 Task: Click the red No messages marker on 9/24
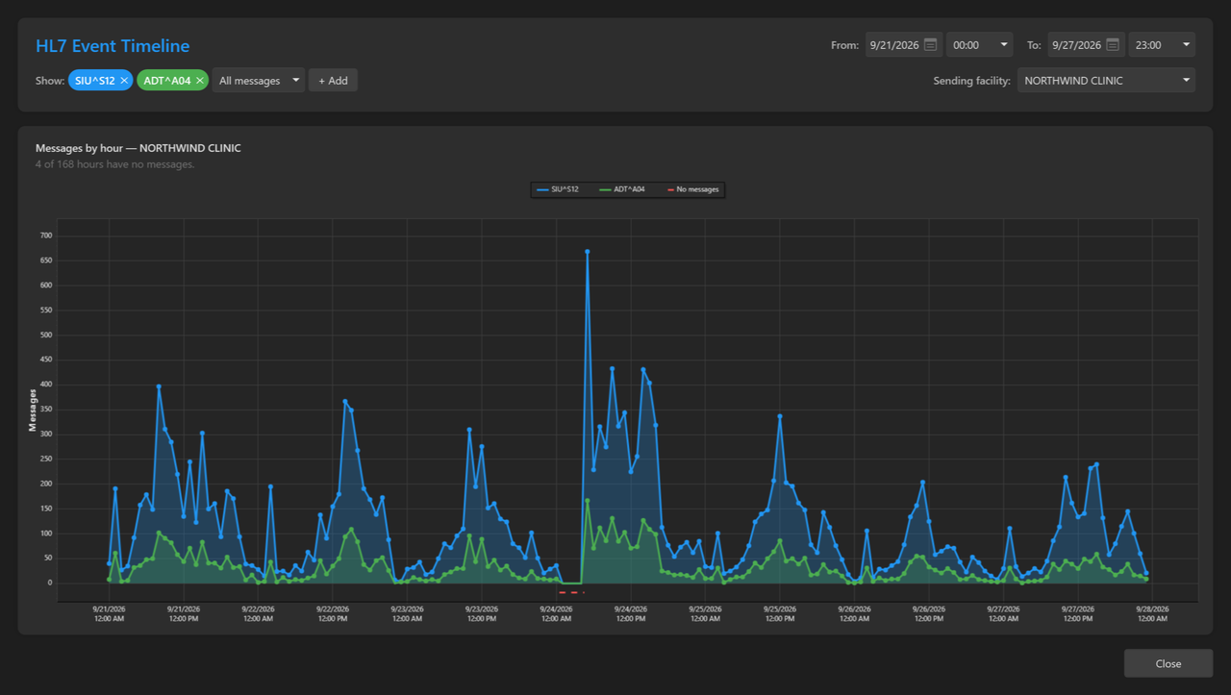pyautogui.click(x=571, y=593)
